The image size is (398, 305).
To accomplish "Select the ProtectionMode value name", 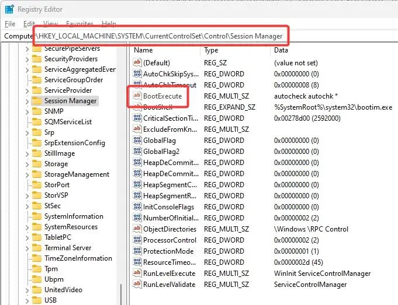I will tap(168, 251).
